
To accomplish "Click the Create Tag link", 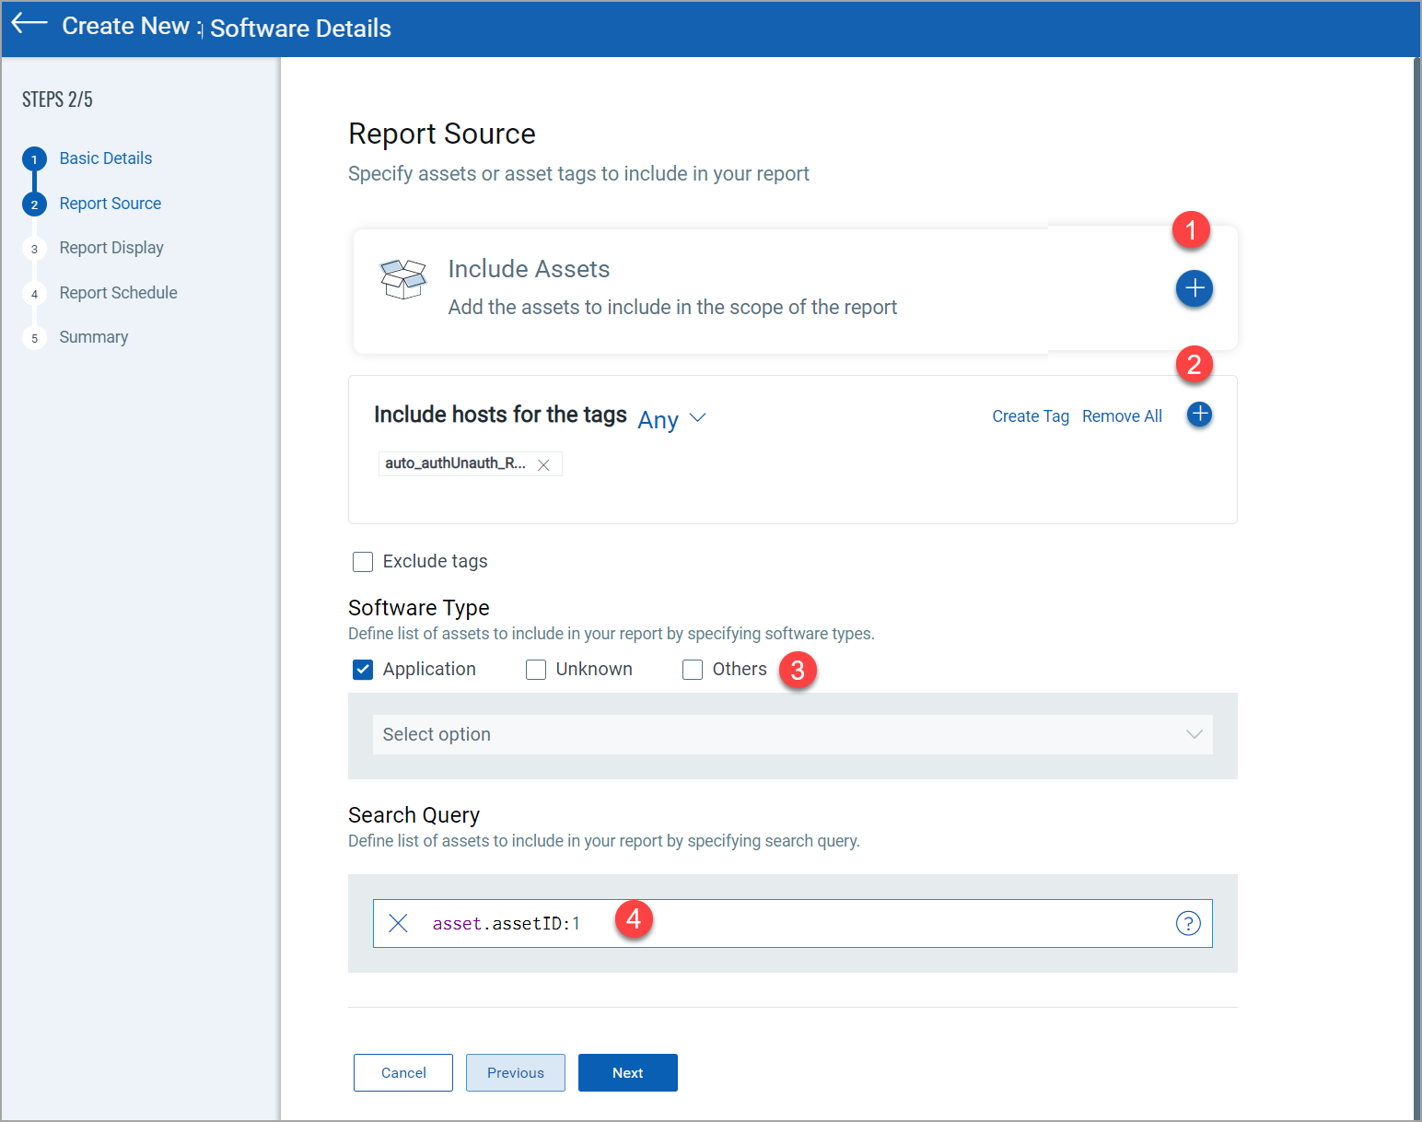I will [1030, 416].
